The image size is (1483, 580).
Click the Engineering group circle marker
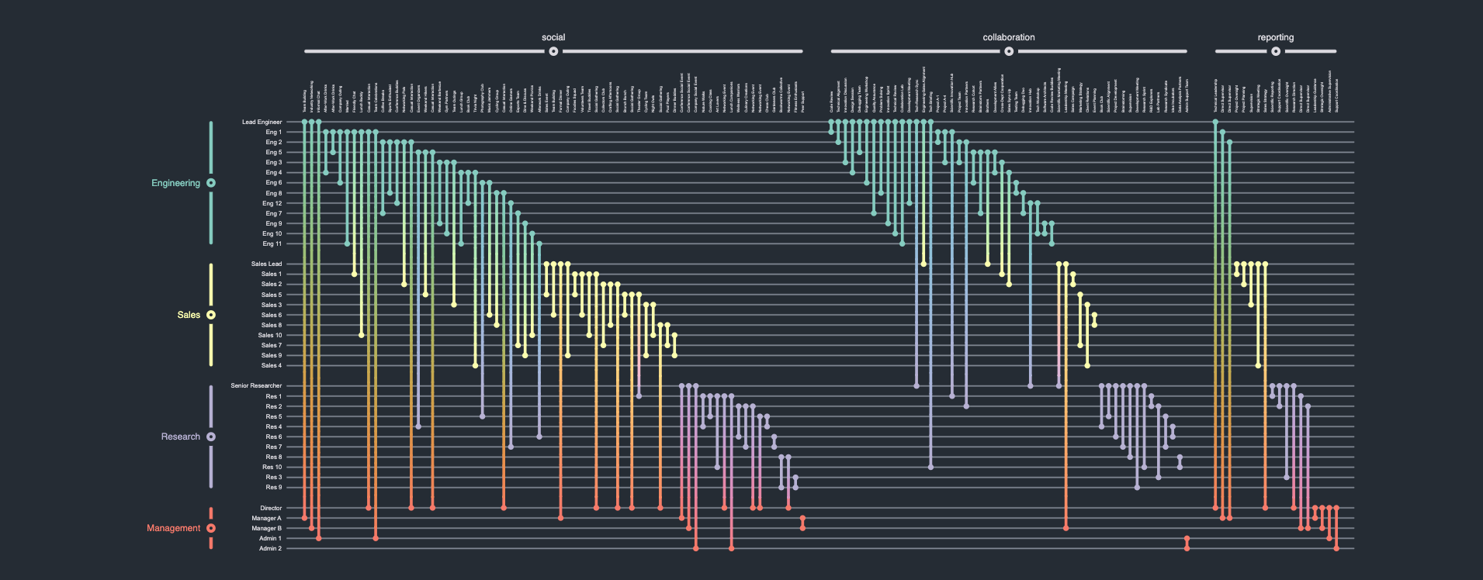click(211, 183)
